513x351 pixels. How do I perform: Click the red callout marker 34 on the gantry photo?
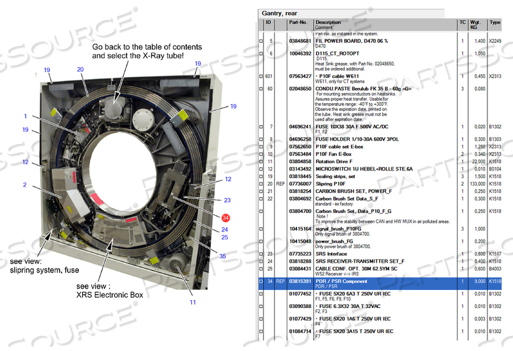click(x=225, y=217)
